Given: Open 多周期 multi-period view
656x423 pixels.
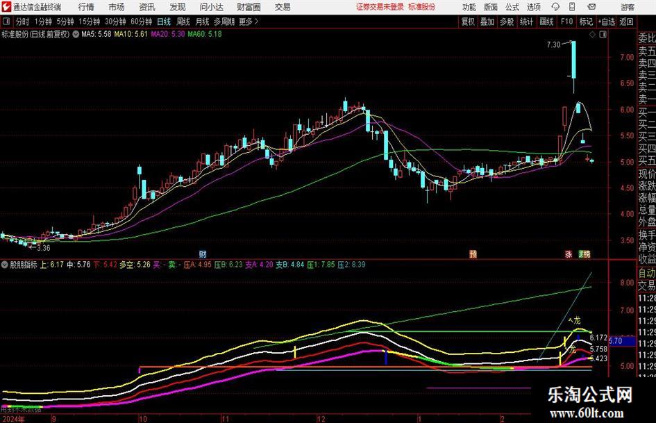Looking at the screenshot, I should 224,22.
